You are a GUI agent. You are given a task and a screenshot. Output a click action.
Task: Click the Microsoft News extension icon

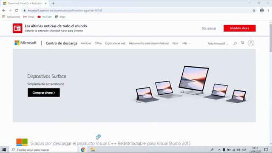pyautogui.click(x=17, y=28)
